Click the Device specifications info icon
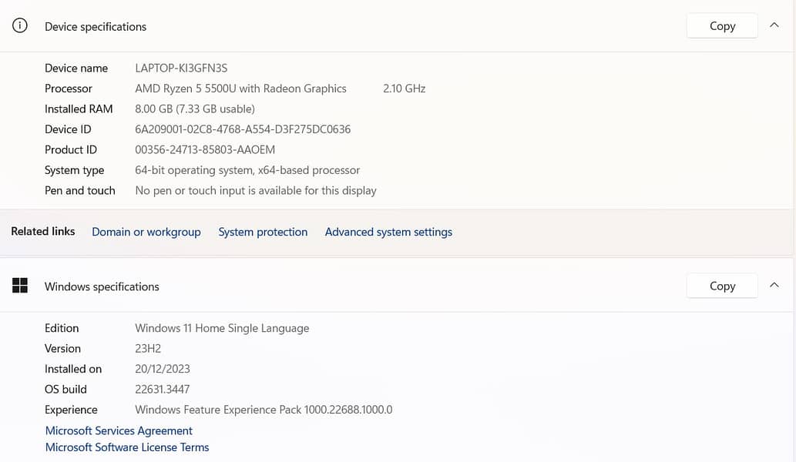 click(20, 26)
